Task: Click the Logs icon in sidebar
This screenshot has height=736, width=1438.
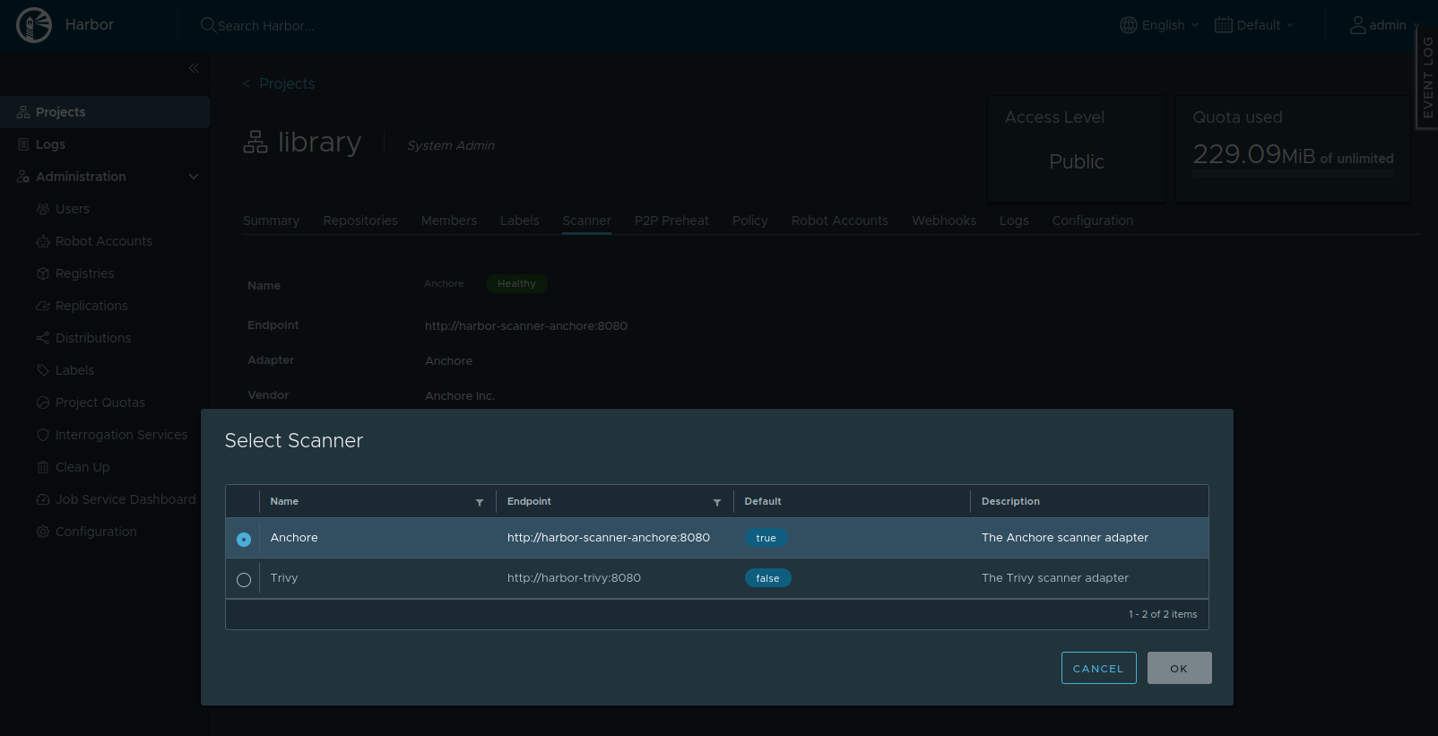Action: click(x=23, y=144)
